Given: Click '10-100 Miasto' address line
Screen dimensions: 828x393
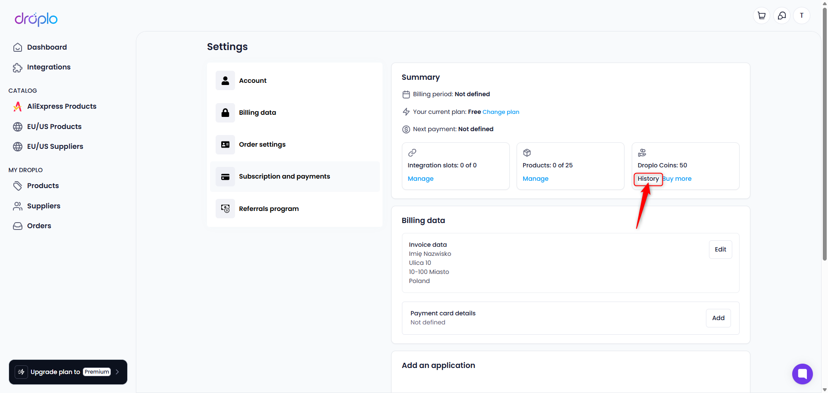Looking at the screenshot, I should pos(429,272).
